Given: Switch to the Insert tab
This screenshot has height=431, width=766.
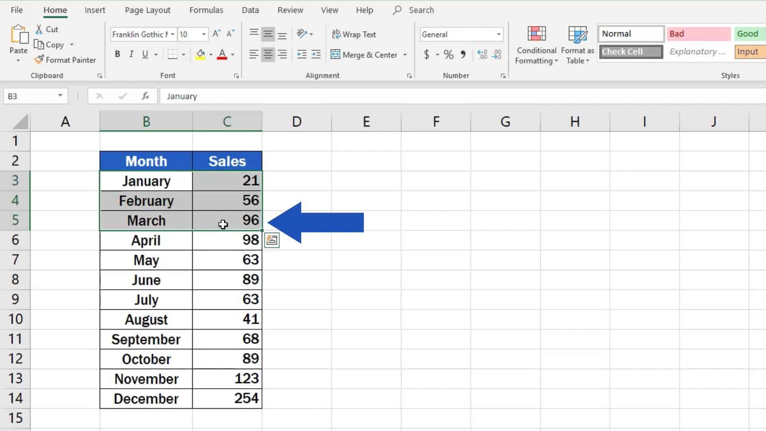Looking at the screenshot, I should pos(95,10).
